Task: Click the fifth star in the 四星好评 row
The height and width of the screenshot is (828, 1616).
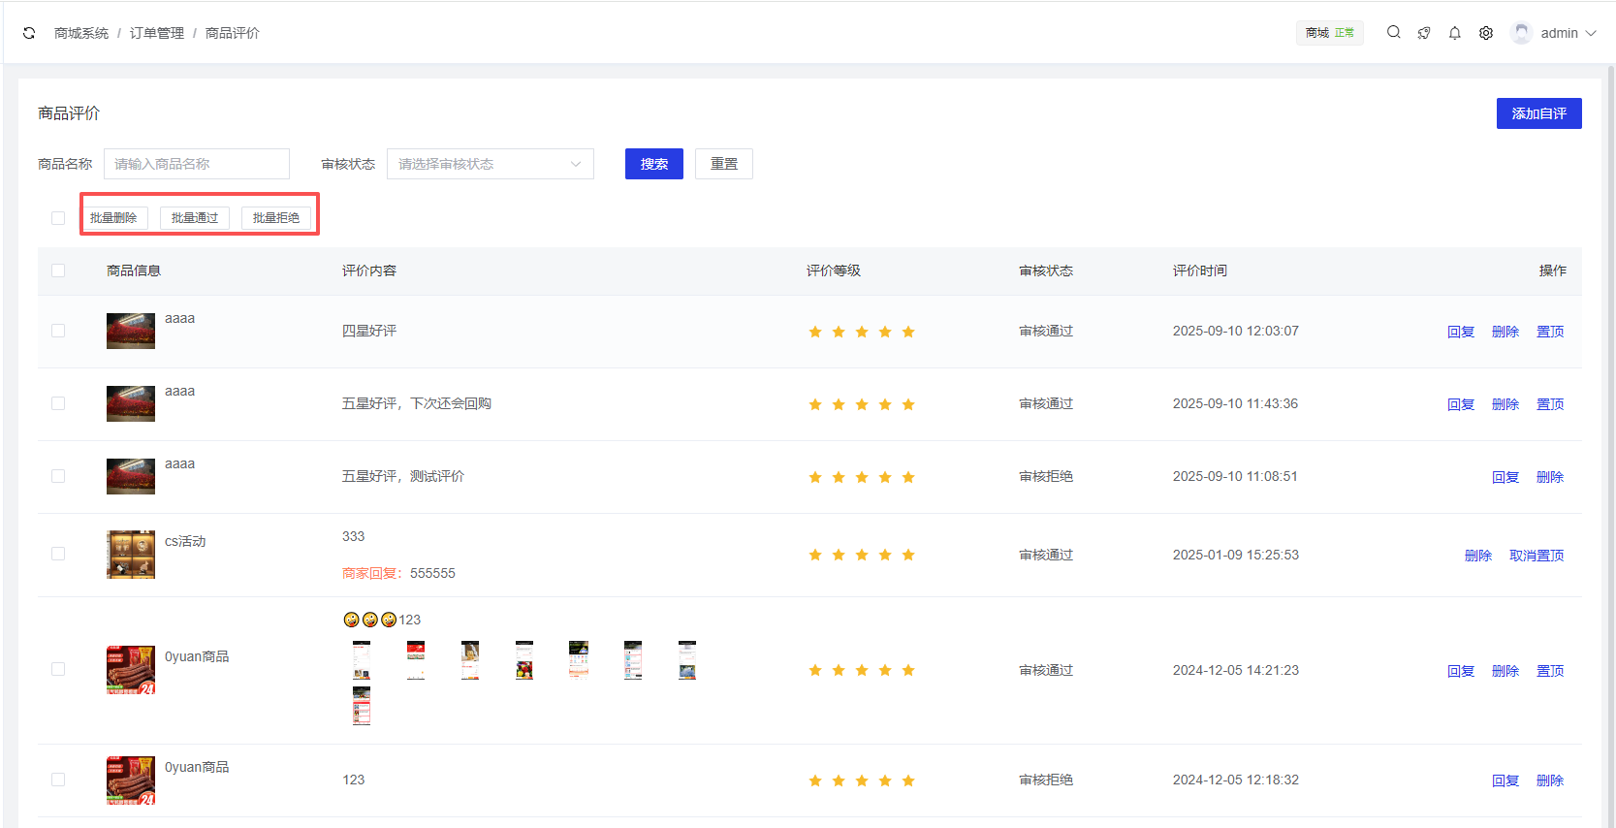Action: click(908, 332)
